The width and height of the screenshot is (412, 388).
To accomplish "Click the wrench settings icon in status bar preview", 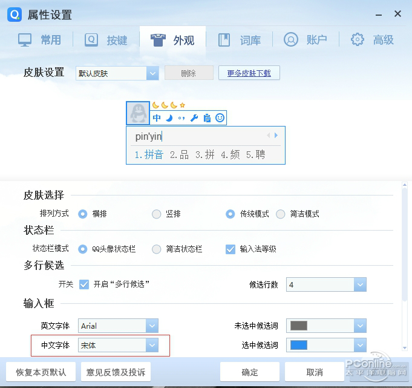I will tap(194, 118).
